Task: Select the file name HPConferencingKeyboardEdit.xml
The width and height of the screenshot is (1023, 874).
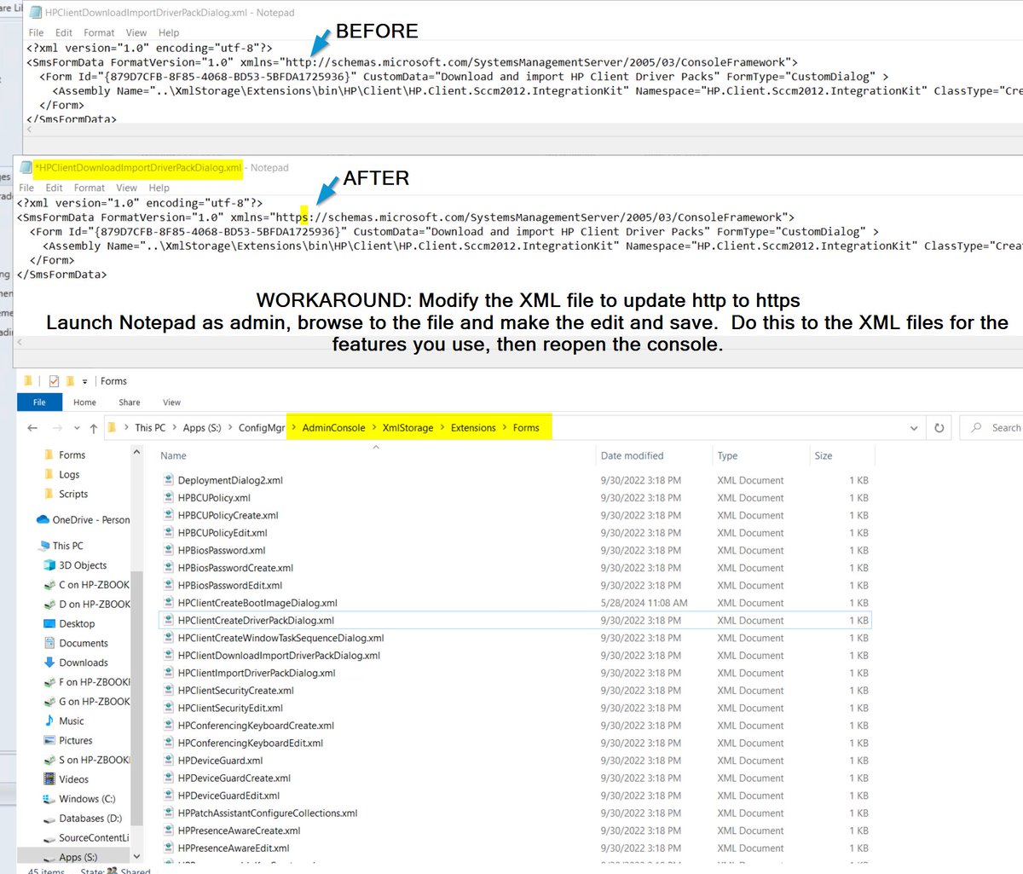Action: tap(251, 744)
